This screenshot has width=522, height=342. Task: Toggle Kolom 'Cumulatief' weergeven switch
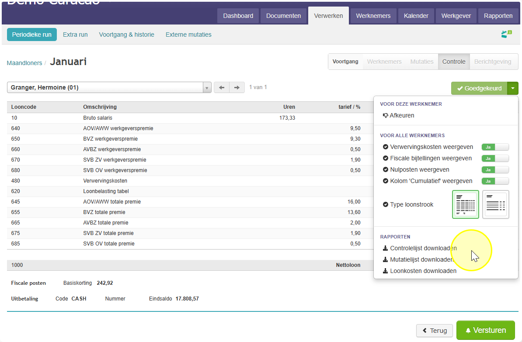pos(495,181)
